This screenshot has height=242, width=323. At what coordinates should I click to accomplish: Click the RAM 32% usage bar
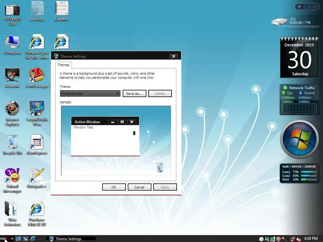tap(308, 179)
